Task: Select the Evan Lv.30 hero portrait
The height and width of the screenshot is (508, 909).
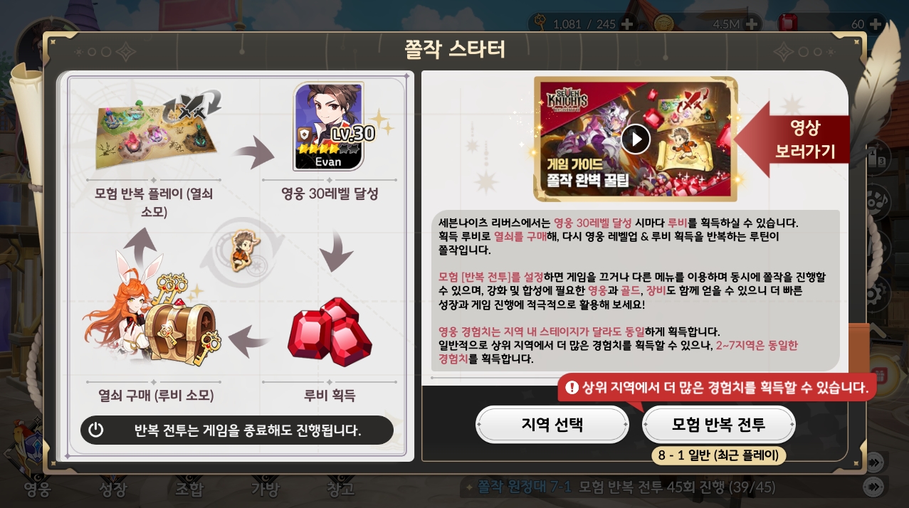Action: click(329, 127)
